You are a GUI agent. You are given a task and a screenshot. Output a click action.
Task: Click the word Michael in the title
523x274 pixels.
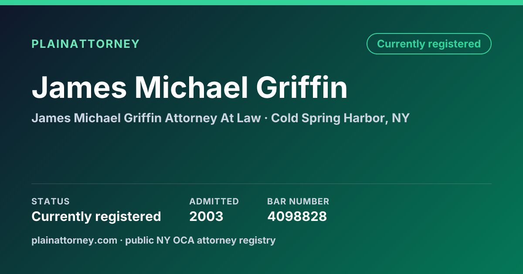click(x=191, y=87)
